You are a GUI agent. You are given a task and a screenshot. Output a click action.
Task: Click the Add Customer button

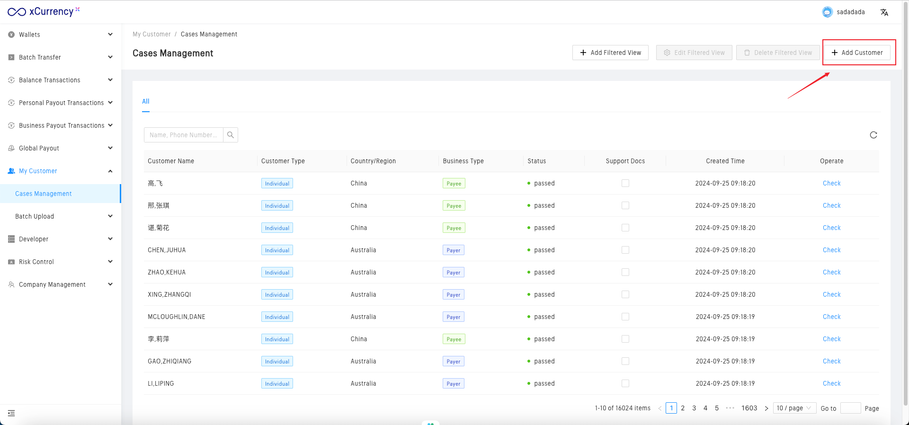[x=857, y=53]
